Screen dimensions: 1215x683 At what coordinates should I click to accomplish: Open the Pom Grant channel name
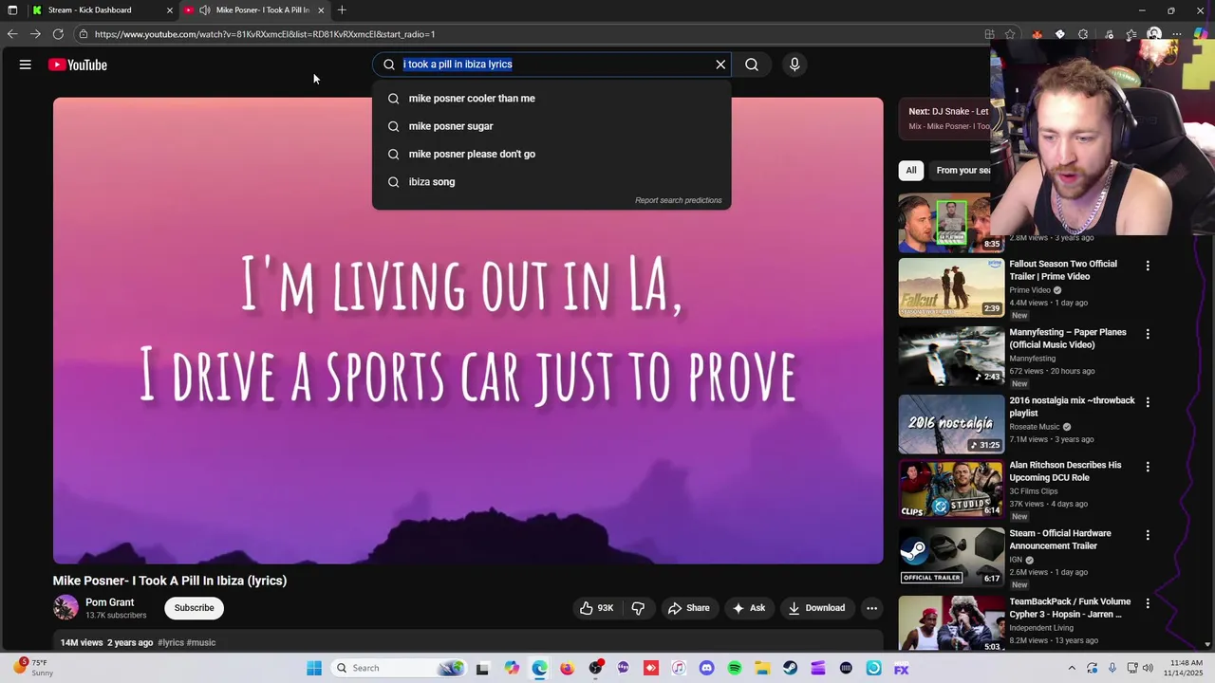[109, 602]
